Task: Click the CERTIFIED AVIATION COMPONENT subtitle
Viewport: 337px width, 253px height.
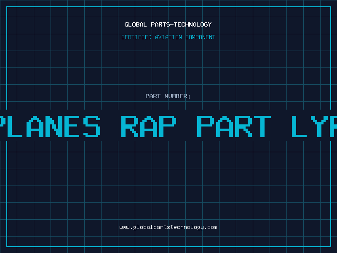Action: (168, 37)
